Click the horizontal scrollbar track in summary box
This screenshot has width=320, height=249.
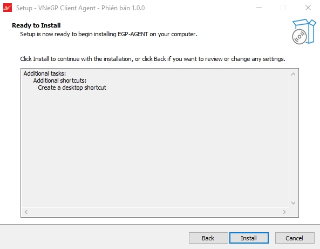click(155, 212)
